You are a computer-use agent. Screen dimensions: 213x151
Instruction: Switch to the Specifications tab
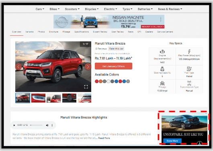[82, 32]
